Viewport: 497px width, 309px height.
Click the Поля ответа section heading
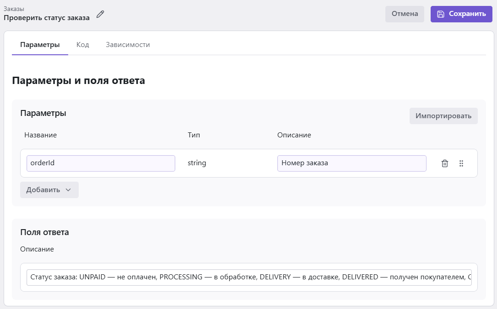coord(44,232)
